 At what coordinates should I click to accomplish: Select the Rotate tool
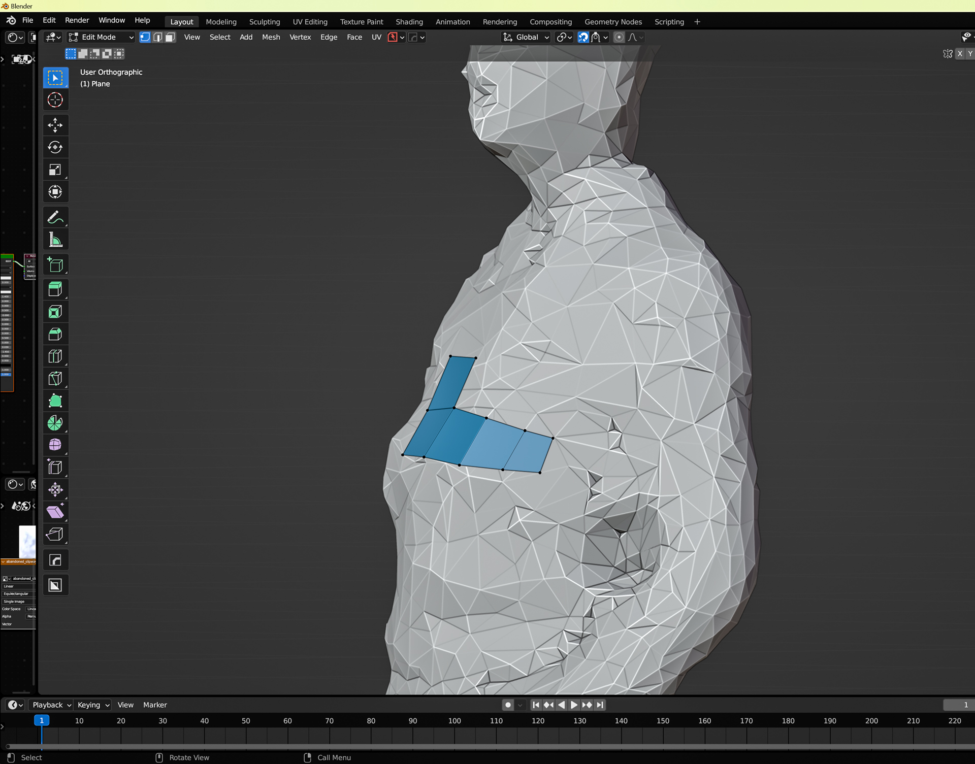pos(55,147)
